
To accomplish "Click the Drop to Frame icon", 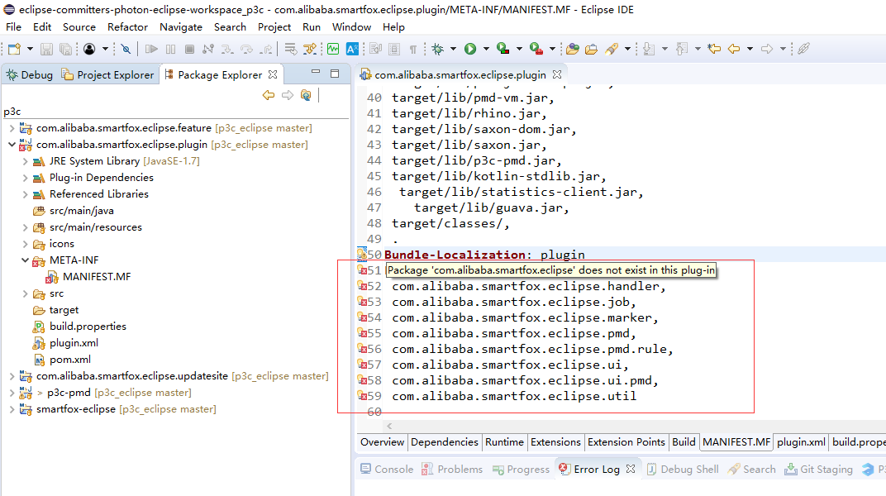I will [290, 49].
